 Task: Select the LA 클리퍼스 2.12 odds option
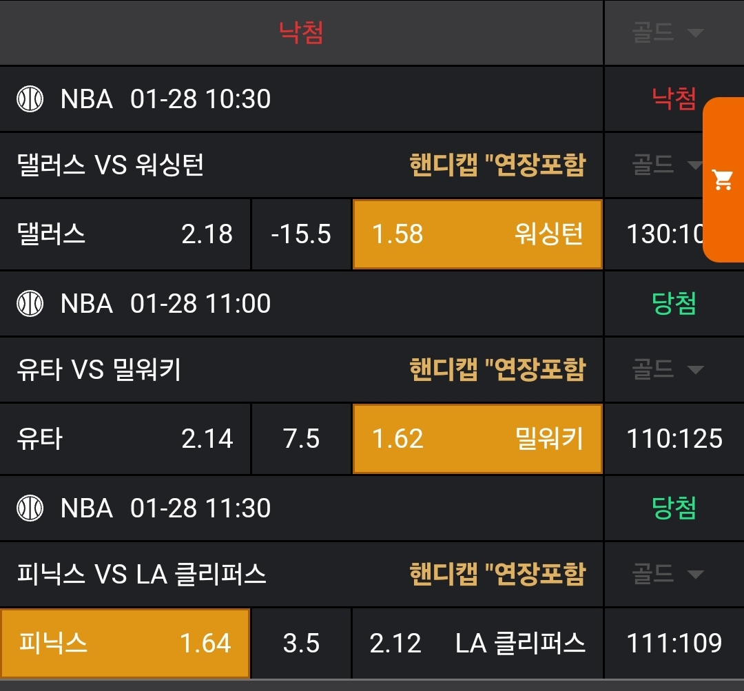[477, 643]
